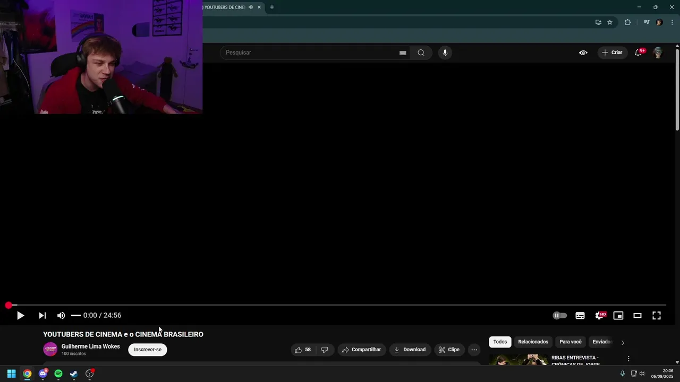This screenshot has width=680, height=382.
Task: Toggle the autoplay switch in player
Action: click(x=559, y=316)
